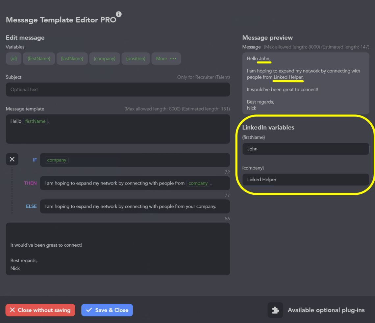
Task: Edit the {company} test value Linked Helper
Action: (306, 180)
